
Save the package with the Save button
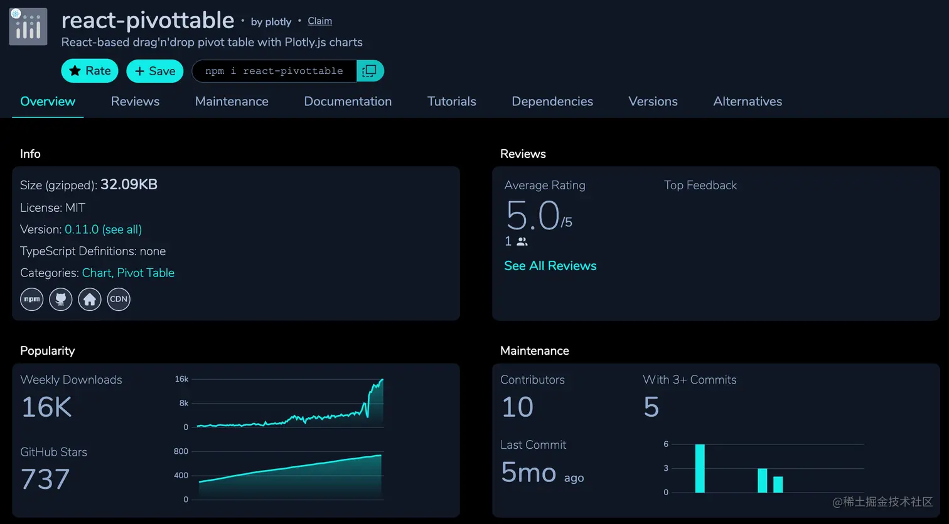[x=155, y=71]
